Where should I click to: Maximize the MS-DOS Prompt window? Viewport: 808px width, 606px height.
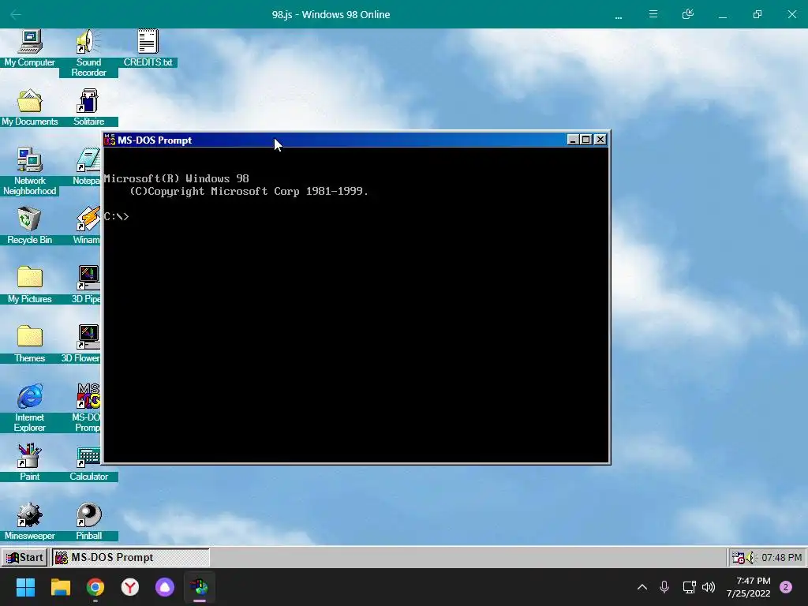coord(586,140)
